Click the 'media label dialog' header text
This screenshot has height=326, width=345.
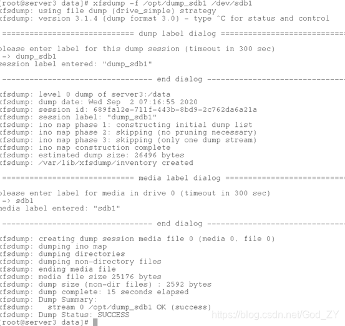pyautogui.click(x=179, y=178)
